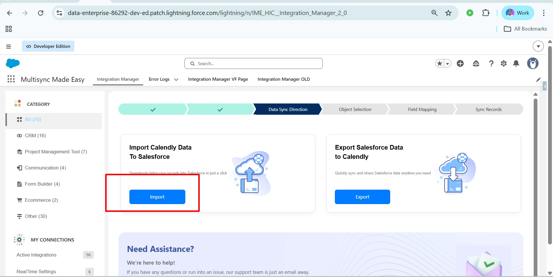Open the browser apps grid icon
This screenshot has width=553, height=277.
pyautogui.click(x=9, y=29)
